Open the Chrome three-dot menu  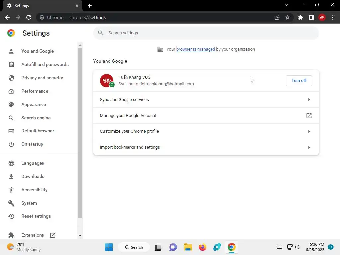333,17
